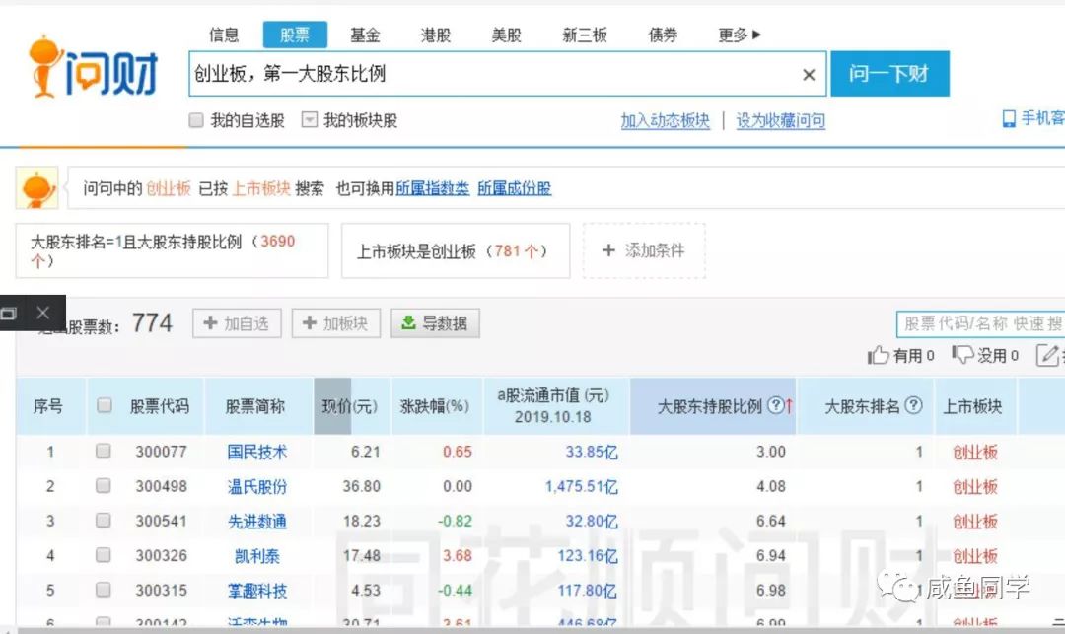
Task: Close the dark overlay with X icon
Action: (x=42, y=313)
